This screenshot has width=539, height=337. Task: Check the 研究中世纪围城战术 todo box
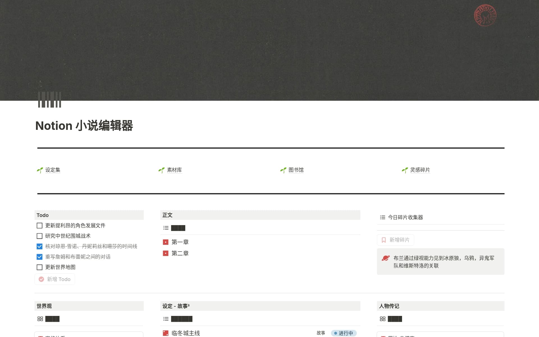[40, 236]
